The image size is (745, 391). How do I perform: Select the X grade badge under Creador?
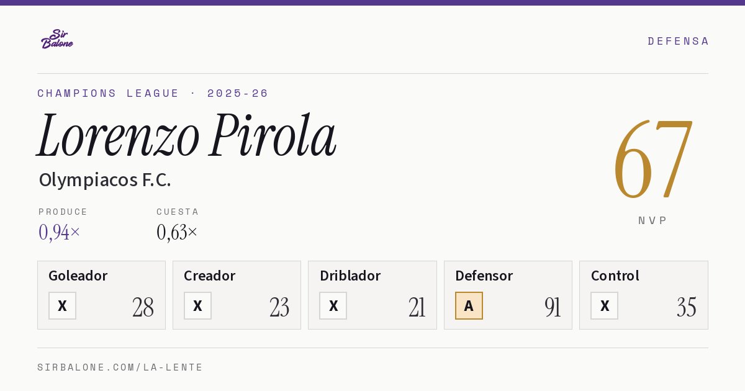point(197,305)
